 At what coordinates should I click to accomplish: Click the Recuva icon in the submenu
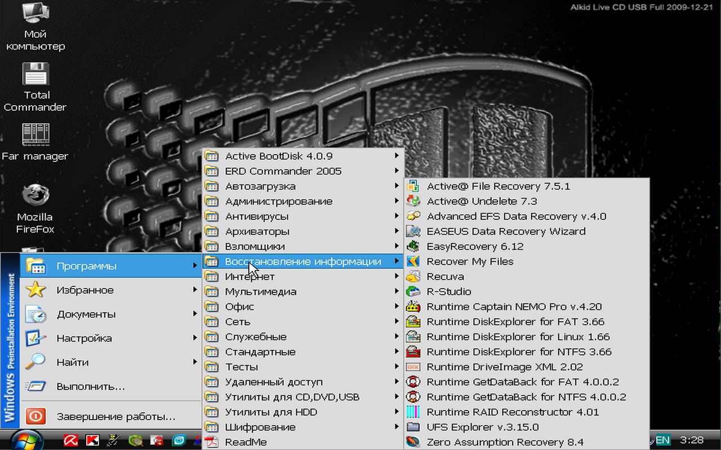point(413,277)
